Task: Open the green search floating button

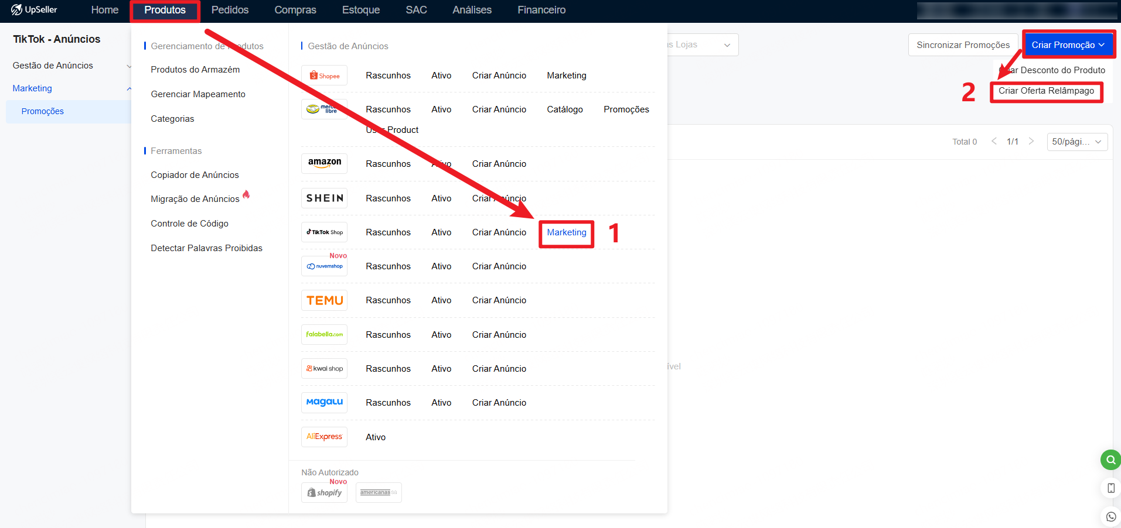Action: [x=1110, y=460]
